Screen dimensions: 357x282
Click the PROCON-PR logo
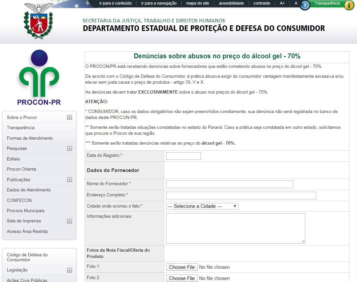click(39, 78)
